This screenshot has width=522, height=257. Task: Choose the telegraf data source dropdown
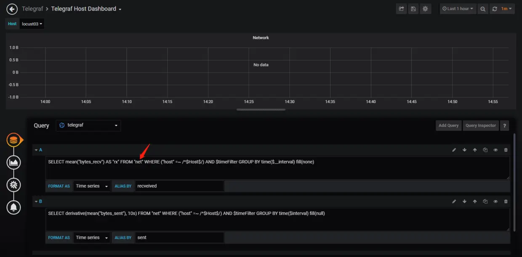click(x=88, y=125)
